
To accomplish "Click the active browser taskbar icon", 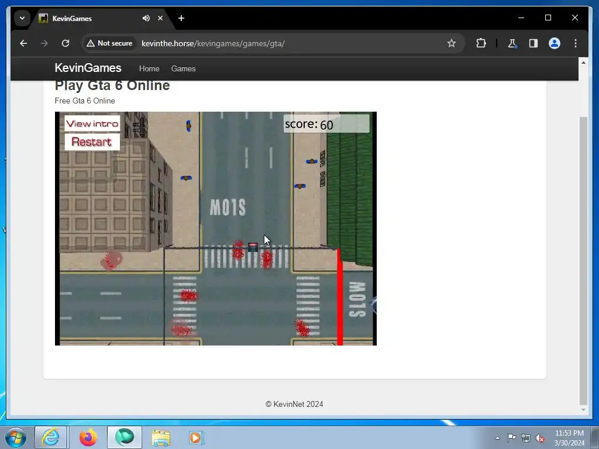I will 125,437.
